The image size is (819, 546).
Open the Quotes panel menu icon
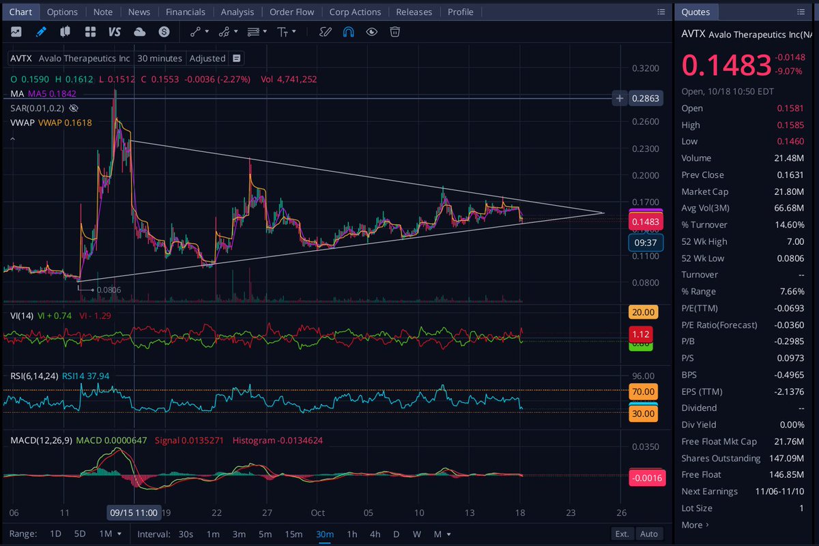pos(801,12)
